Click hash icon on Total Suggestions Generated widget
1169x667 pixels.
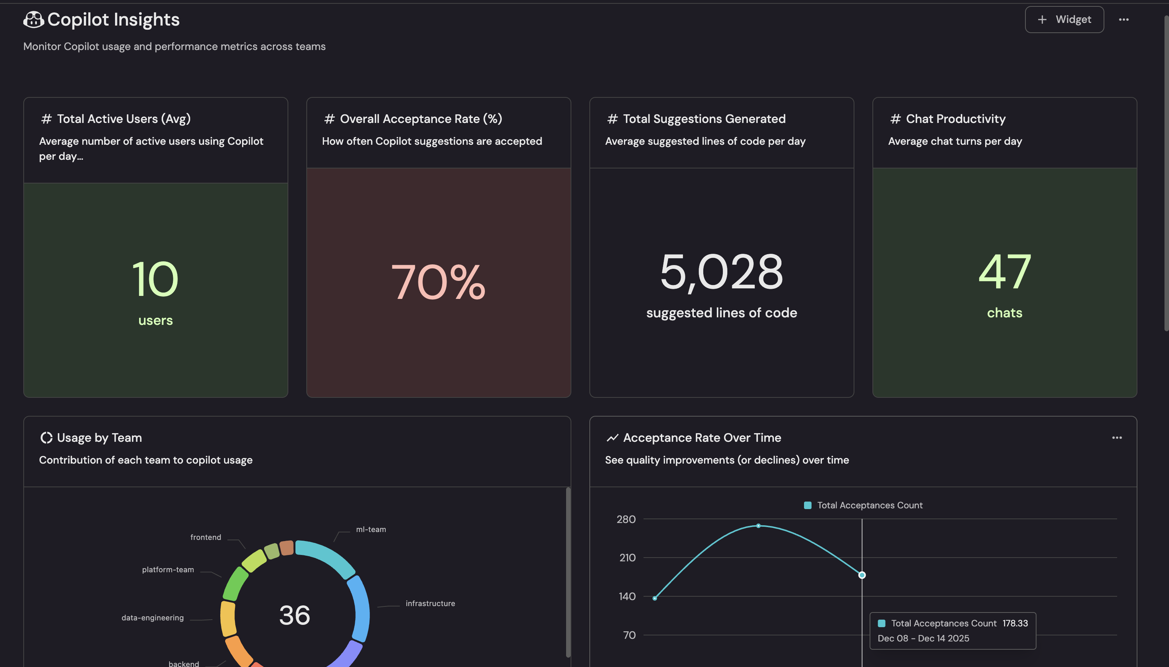click(612, 119)
